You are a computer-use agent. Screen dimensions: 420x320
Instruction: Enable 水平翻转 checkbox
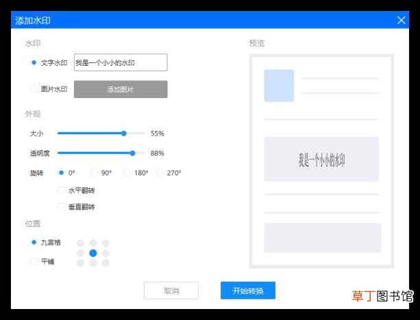tap(61, 190)
